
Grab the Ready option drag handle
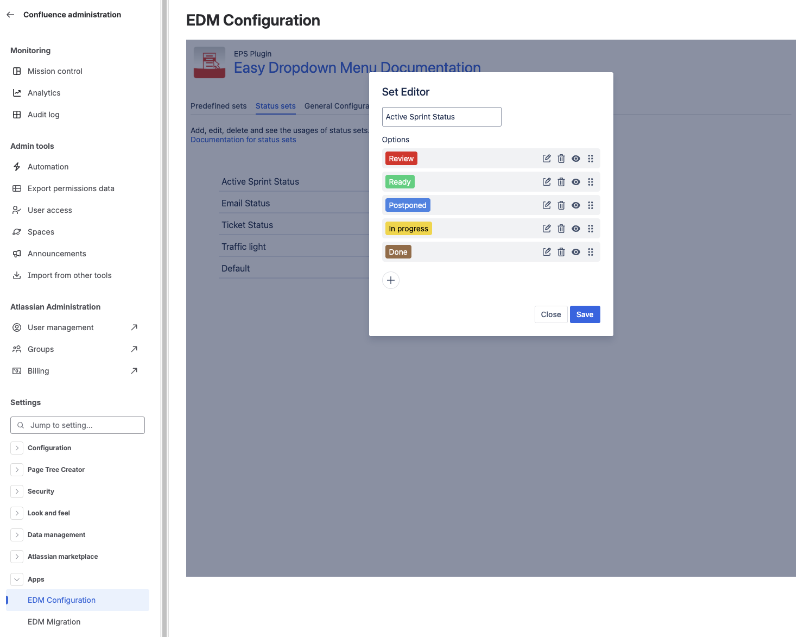click(591, 182)
